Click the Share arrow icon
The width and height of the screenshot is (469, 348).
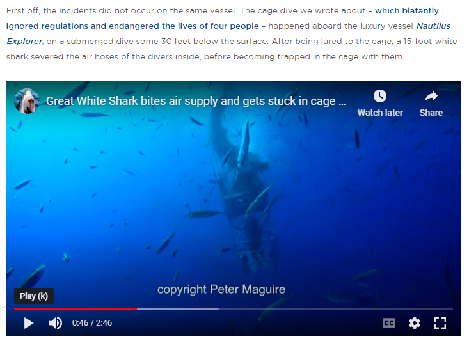pos(431,96)
